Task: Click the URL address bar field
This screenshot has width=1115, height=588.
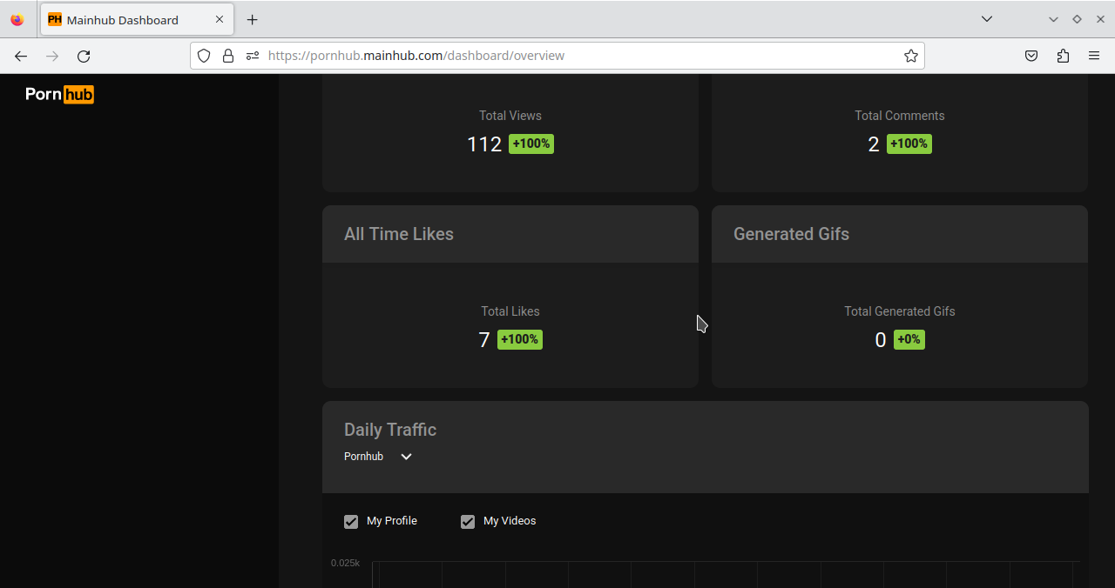Action: pyautogui.click(x=575, y=56)
